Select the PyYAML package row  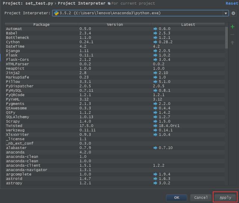click(115, 99)
